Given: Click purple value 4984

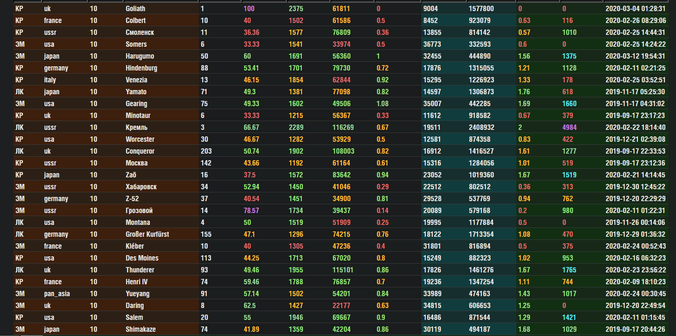Looking at the screenshot, I should point(570,127).
